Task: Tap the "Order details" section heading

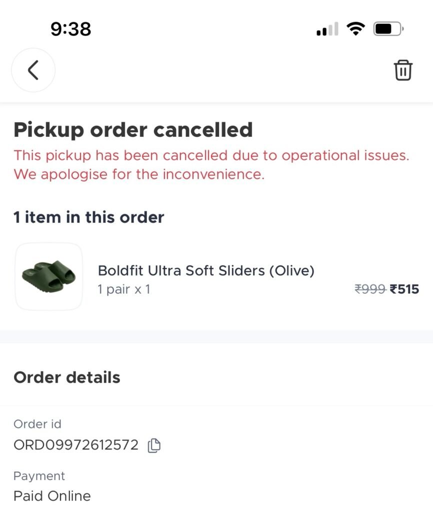Action: tap(66, 377)
